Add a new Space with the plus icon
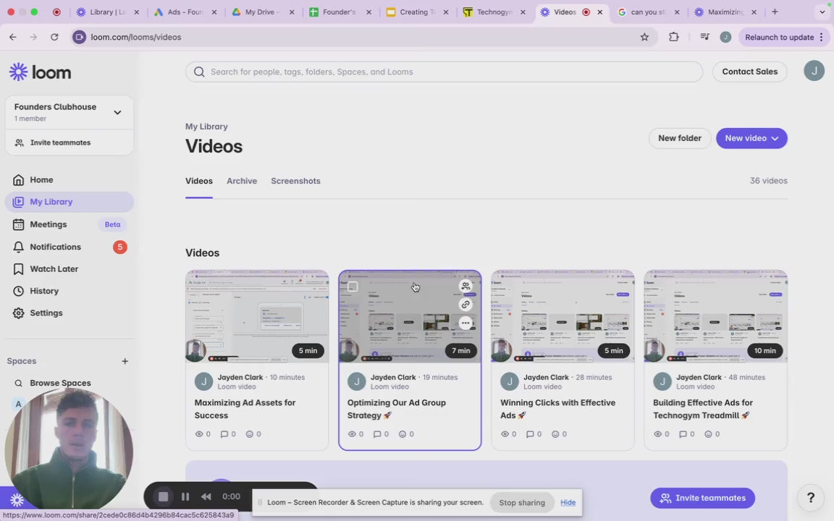Image resolution: width=834 pixels, height=521 pixels. coord(125,361)
